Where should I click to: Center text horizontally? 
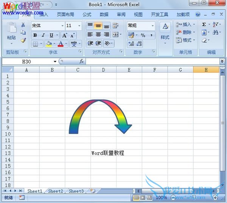pyautogui.click(x=98, y=34)
